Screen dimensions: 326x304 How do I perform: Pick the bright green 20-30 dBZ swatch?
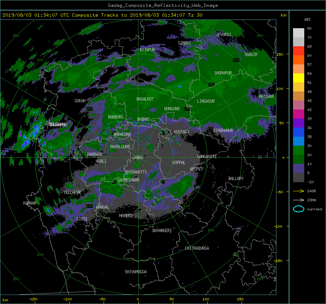pos(298,150)
